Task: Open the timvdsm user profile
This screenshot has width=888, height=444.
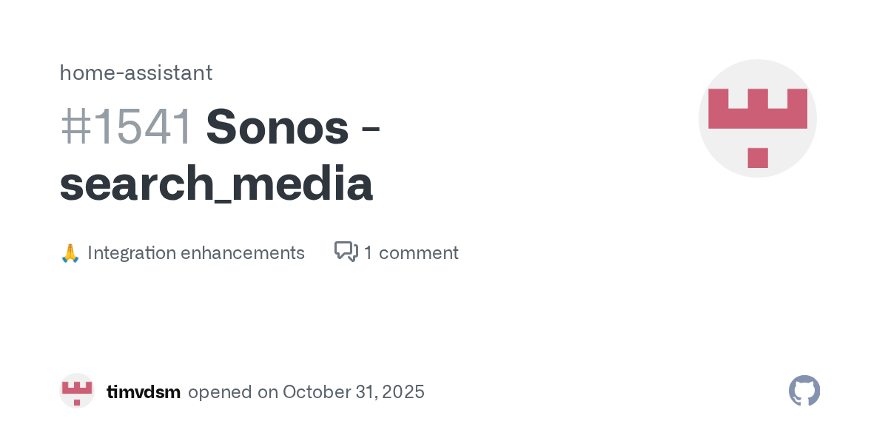Action: pos(144,391)
